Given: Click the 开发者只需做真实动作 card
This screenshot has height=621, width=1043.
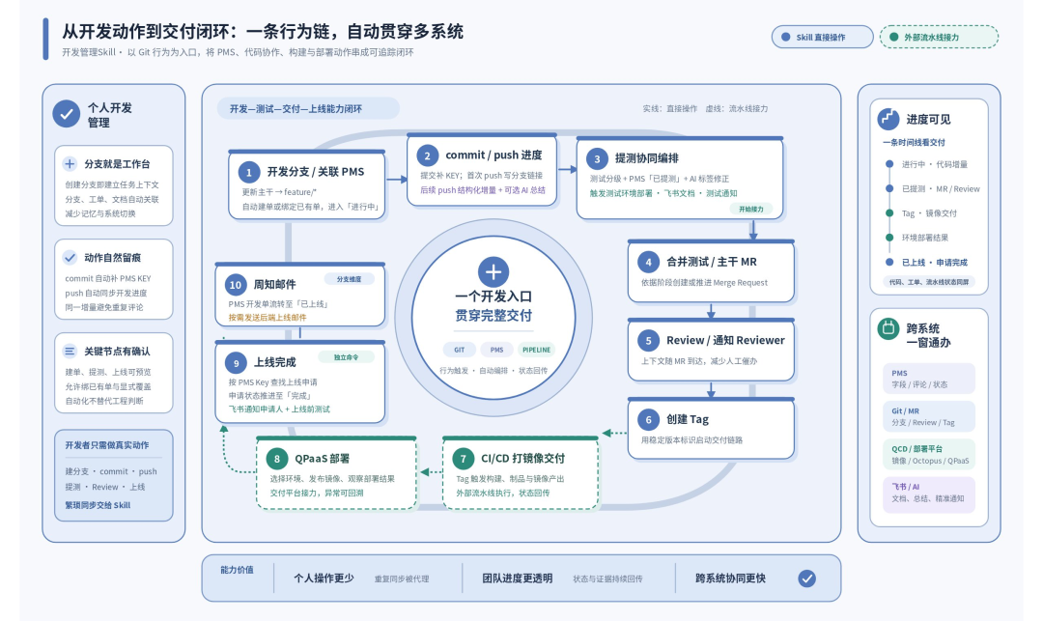Looking at the screenshot, I should tap(114, 475).
